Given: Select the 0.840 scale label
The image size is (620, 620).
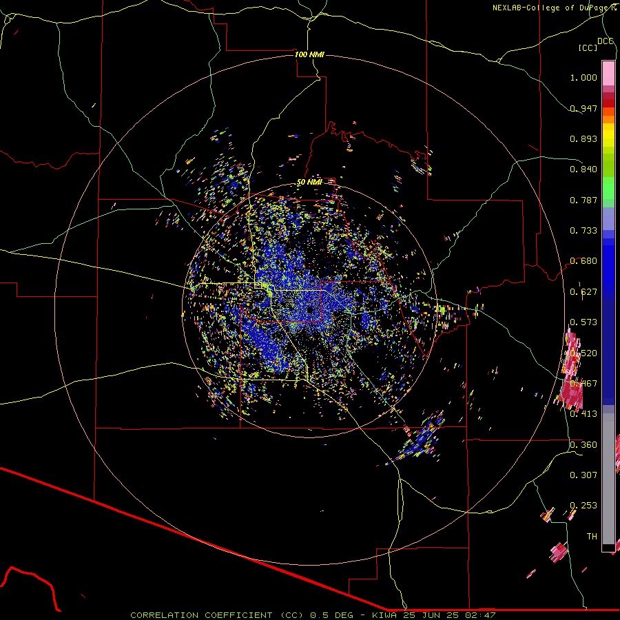Looking at the screenshot, I should (583, 169).
